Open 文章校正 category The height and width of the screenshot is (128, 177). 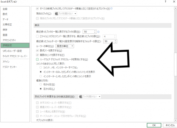click(x=15, y=25)
